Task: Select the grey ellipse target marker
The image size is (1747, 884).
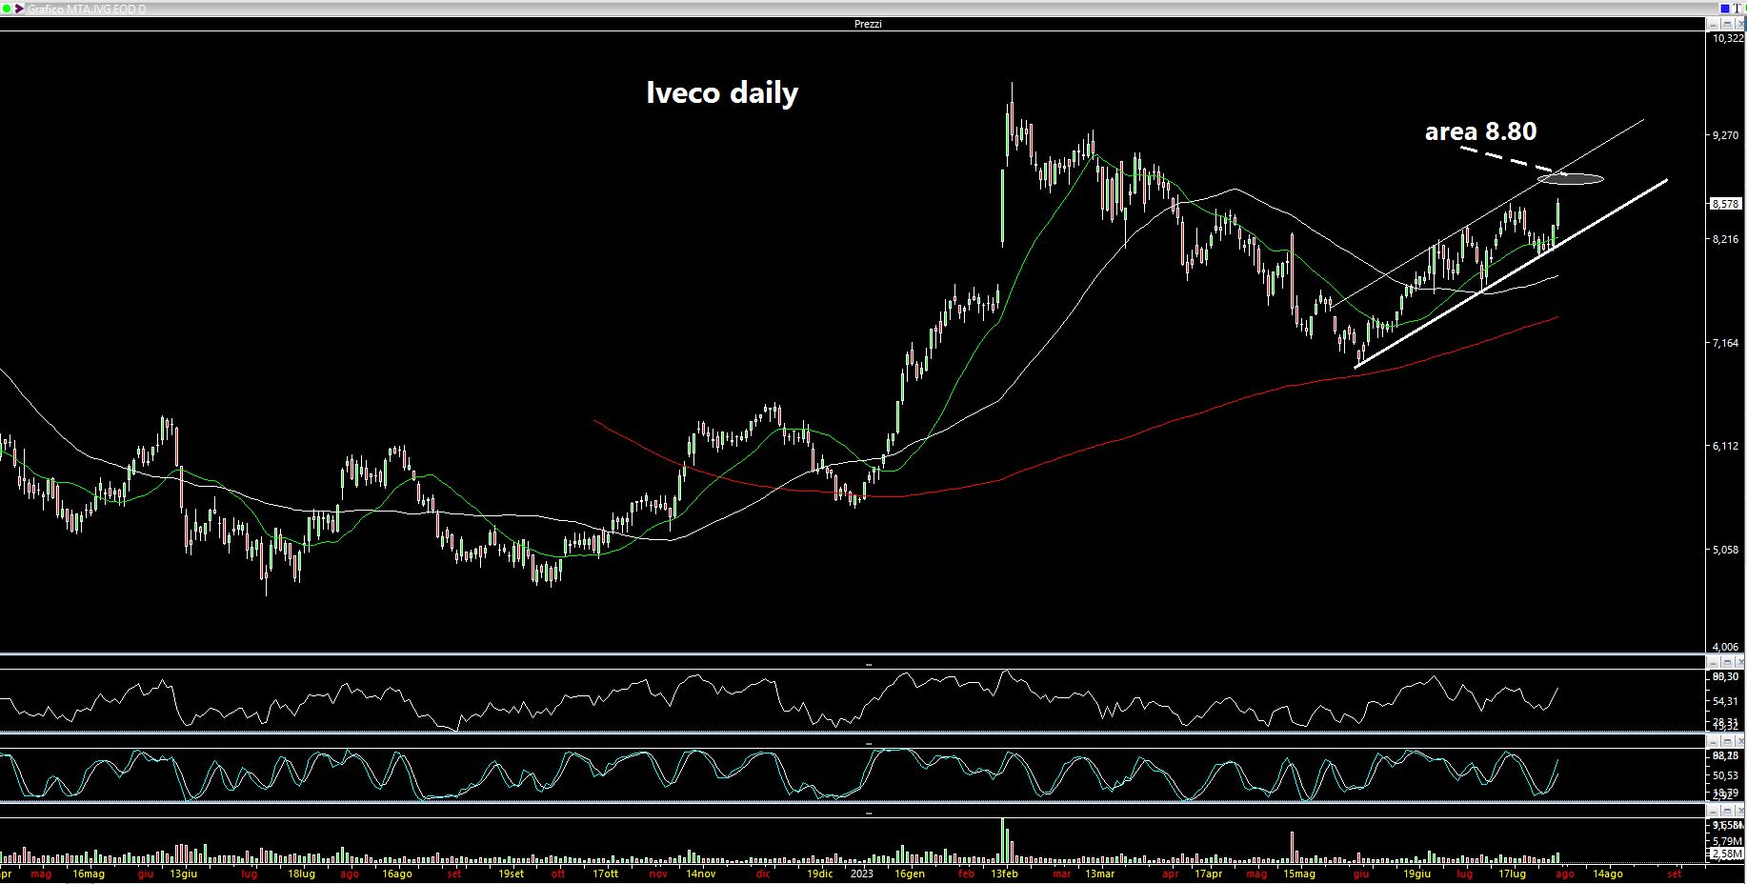Action: click(1571, 178)
